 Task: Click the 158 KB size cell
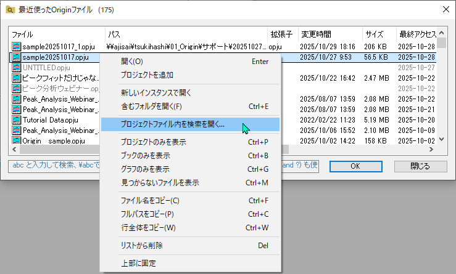point(375,141)
